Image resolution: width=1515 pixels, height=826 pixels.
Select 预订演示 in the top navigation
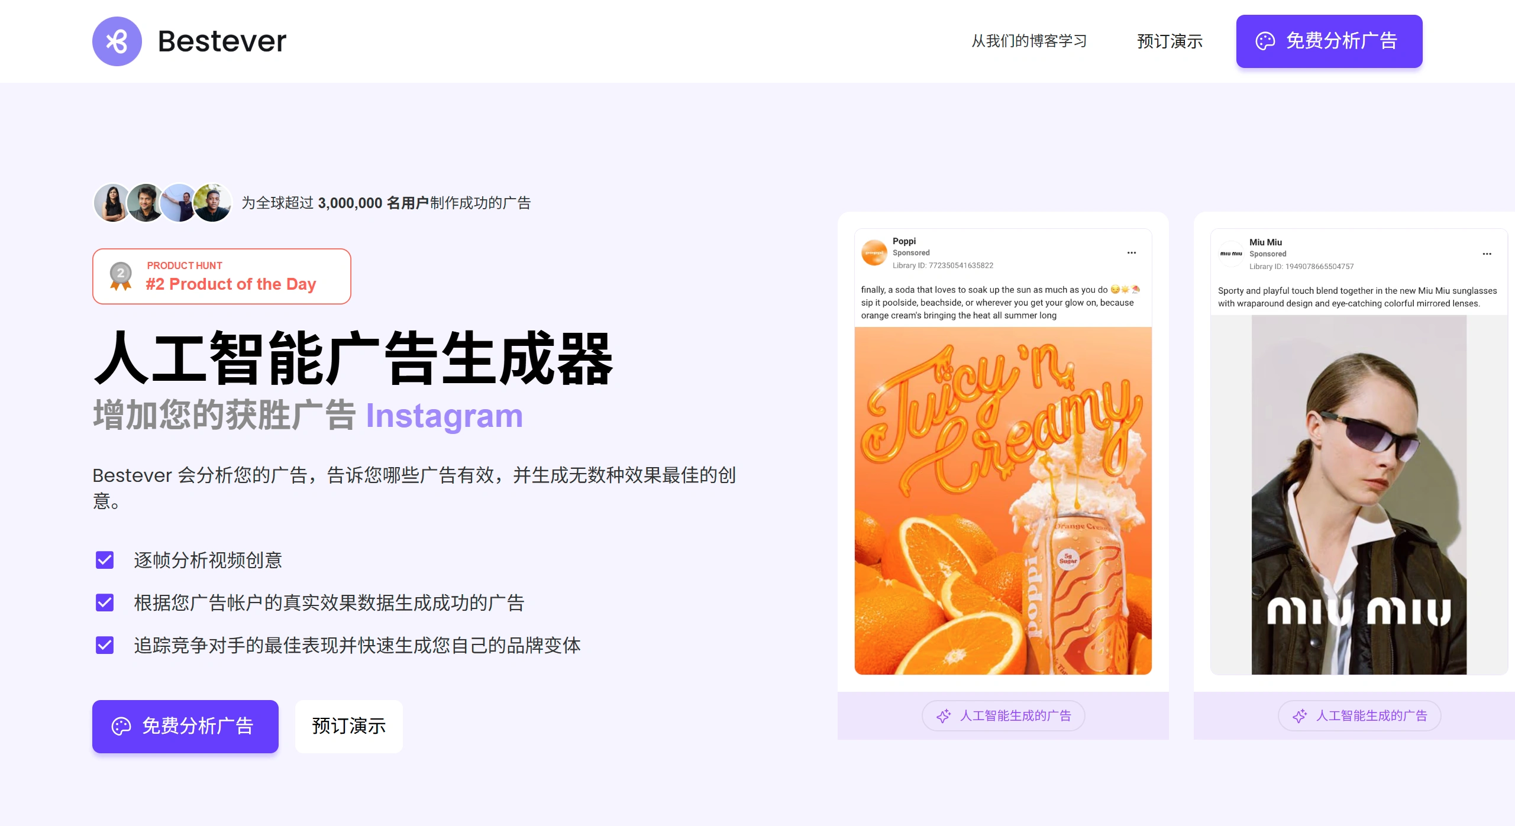point(1168,41)
